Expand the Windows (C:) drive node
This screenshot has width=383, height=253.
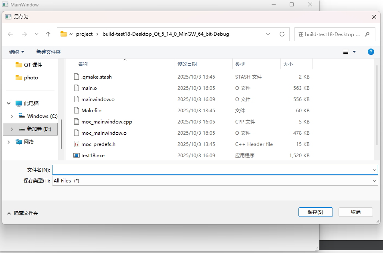coord(12,116)
